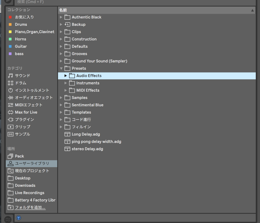The height and width of the screenshot is (223, 260).
Task: Toggle the blue preview headphone button
Action: click(19, 218)
